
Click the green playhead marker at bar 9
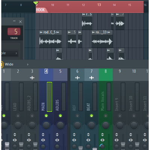coord(36,3)
